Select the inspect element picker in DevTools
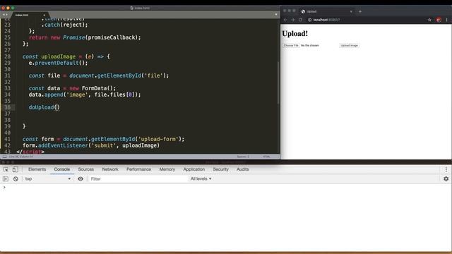The height and width of the screenshot is (254, 452). 6,169
